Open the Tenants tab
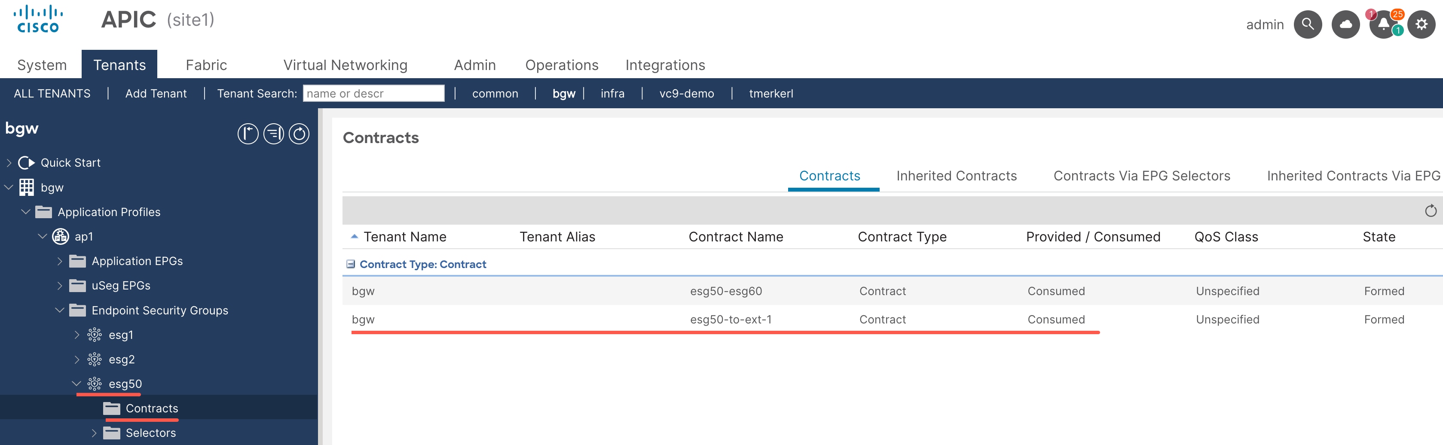This screenshot has width=1443, height=445. click(119, 64)
